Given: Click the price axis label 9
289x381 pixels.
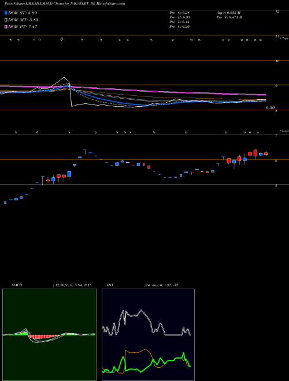Looking at the screenshot, I should tap(276, 86).
